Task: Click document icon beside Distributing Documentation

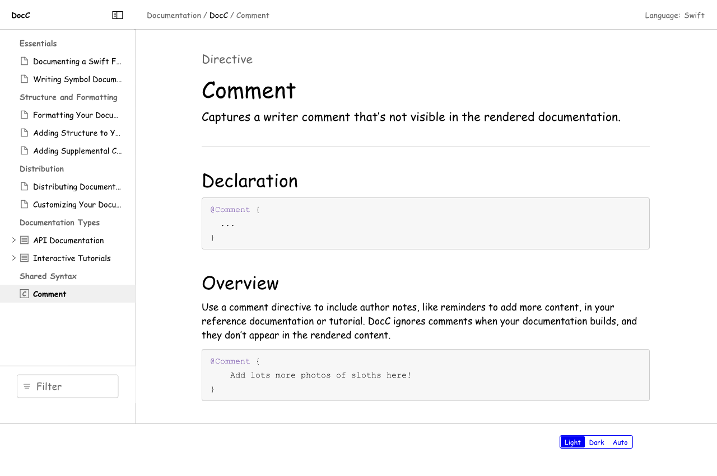Action: [24, 186]
